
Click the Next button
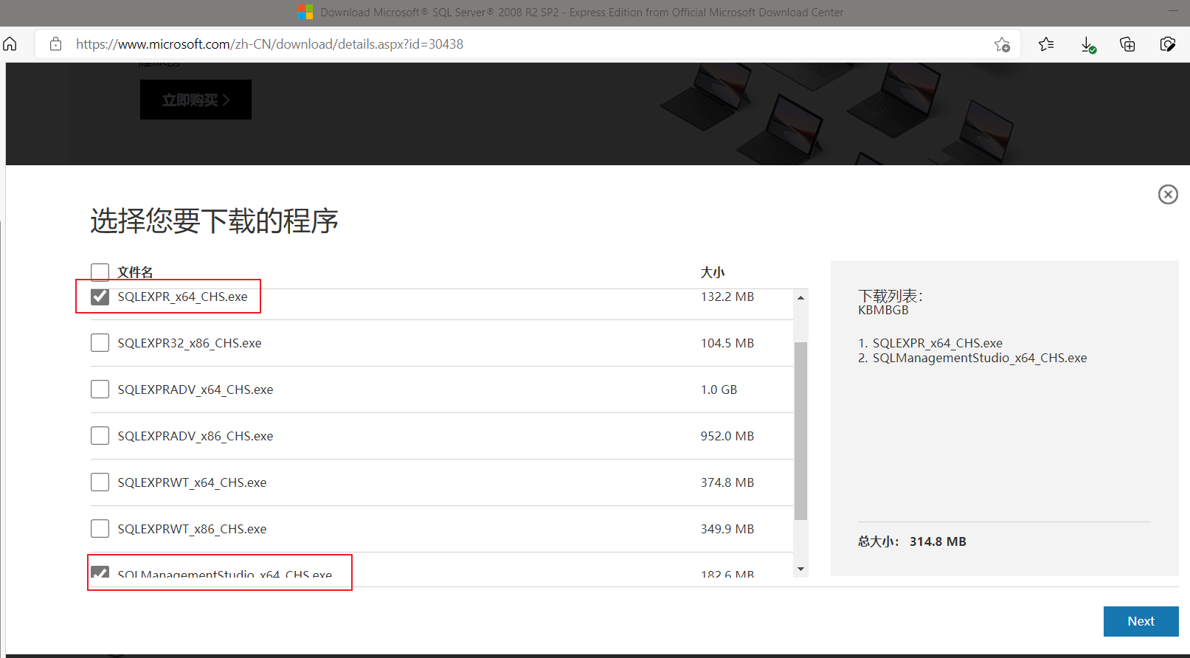pos(1141,621)
